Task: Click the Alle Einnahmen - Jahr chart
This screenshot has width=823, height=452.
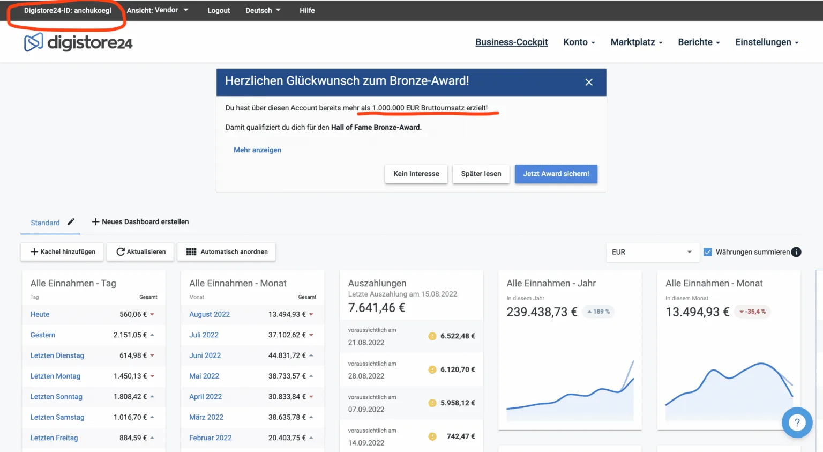Action: 570,390
